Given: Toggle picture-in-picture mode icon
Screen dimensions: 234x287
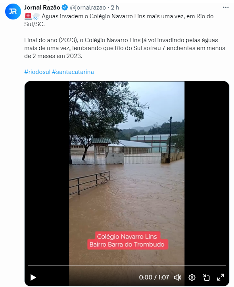Looking at the screenshot, I should coord(206,277).
